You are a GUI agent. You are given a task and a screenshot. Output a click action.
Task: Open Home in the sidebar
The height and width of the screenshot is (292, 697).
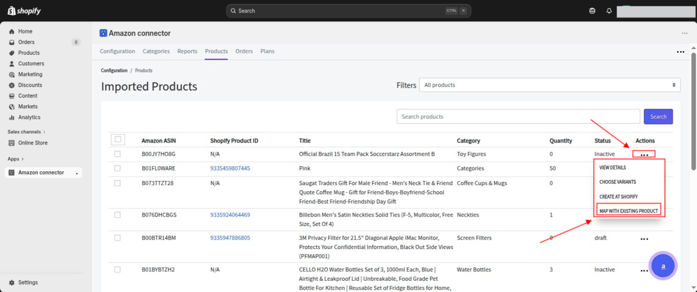pos(26,32)
